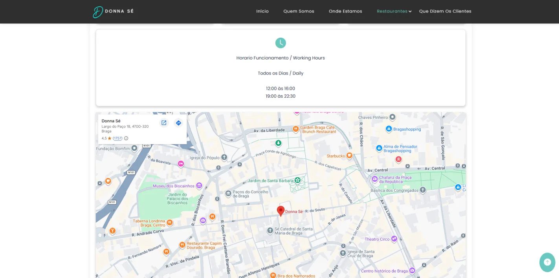This screenshot has width=559, height=278.
Task: Click the "Todos os Dias / Daily" text
Action: coord(280,73)
